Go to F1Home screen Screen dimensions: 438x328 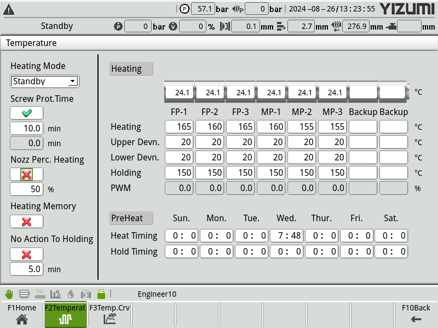coord(22,315)
